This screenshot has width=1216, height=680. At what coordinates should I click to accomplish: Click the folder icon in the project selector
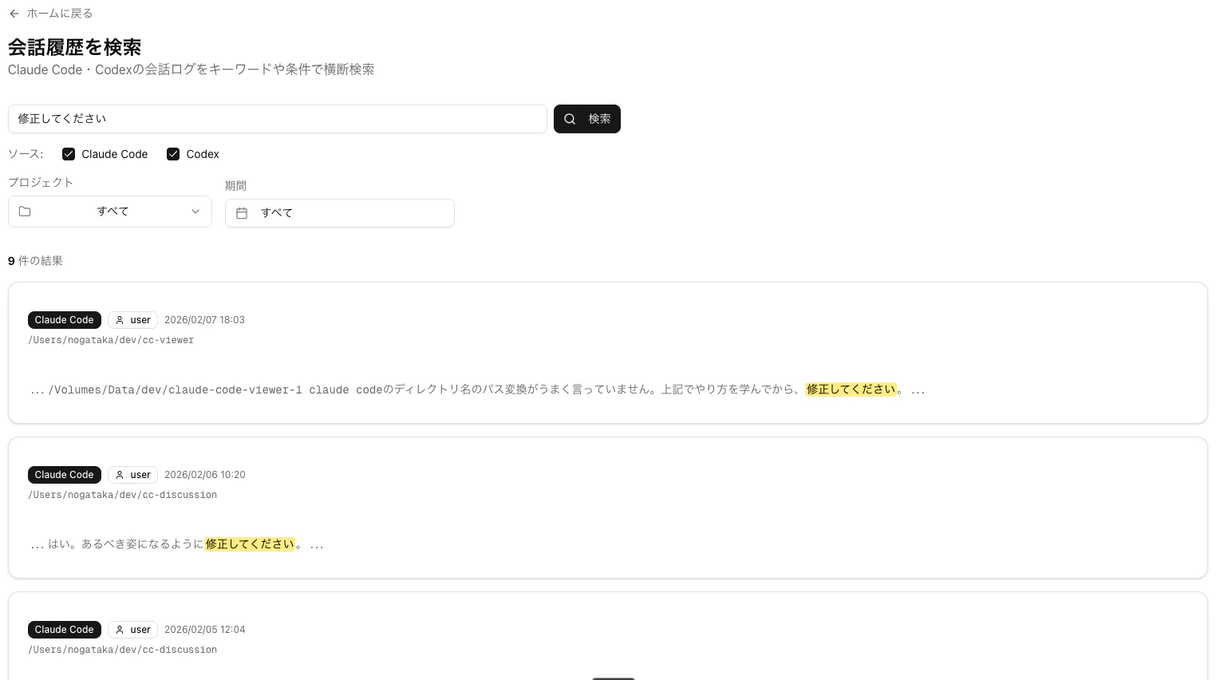click(x=25, y=212)
